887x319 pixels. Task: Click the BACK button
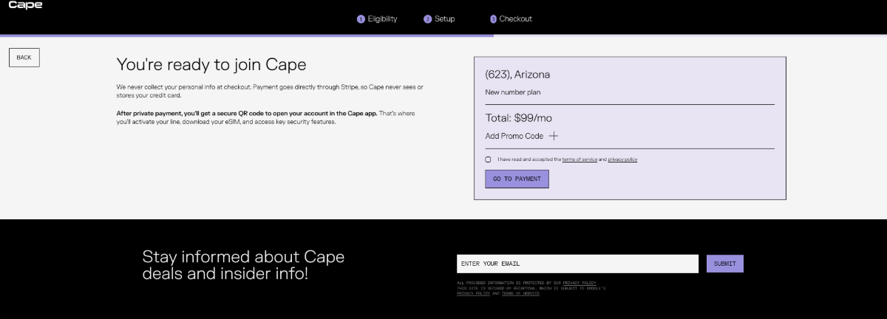click(24, 58)
